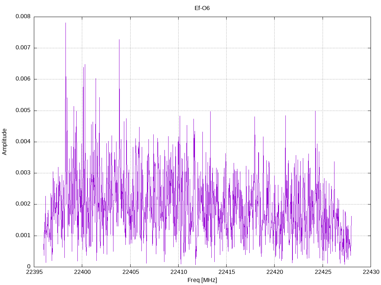The width and height of the screenshot is (381, 285).
Task: Select the plot title 'Ef-O6'
Action: pos(202,8)
